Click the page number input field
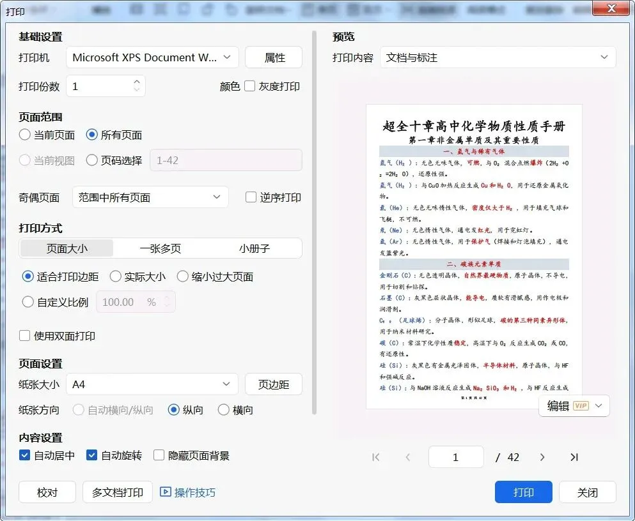 [456, 457]
